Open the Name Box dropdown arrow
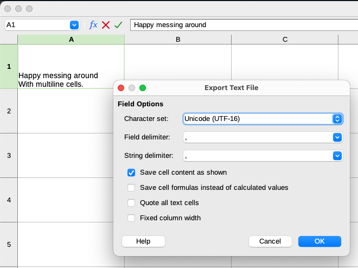358x268 pixels. coord(74,25)
